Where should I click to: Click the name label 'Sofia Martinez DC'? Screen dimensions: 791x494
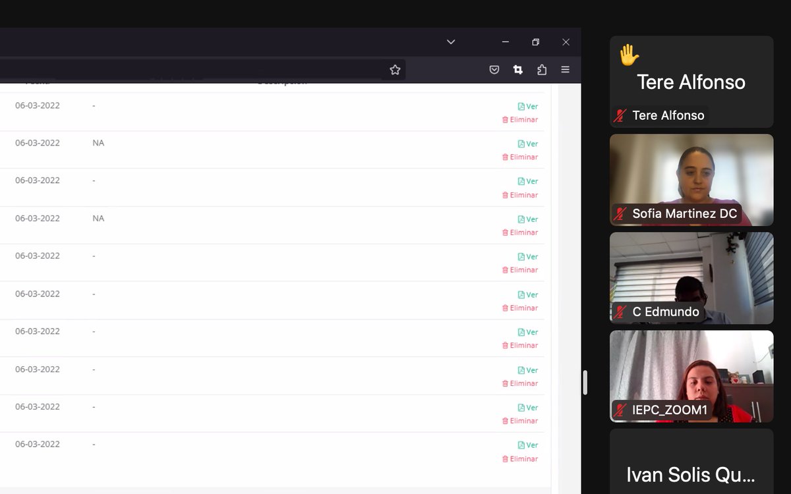tap(684, 213)
